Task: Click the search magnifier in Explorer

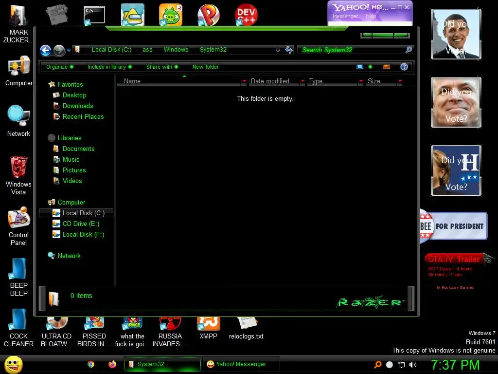Action: 409,50
